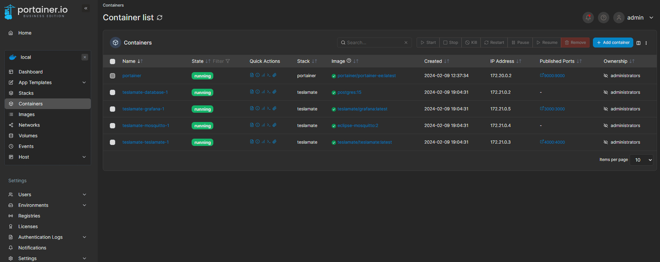Expand the Host sidebar section
The width and height of the screenshot is (660, 262).
pos(85,157)
